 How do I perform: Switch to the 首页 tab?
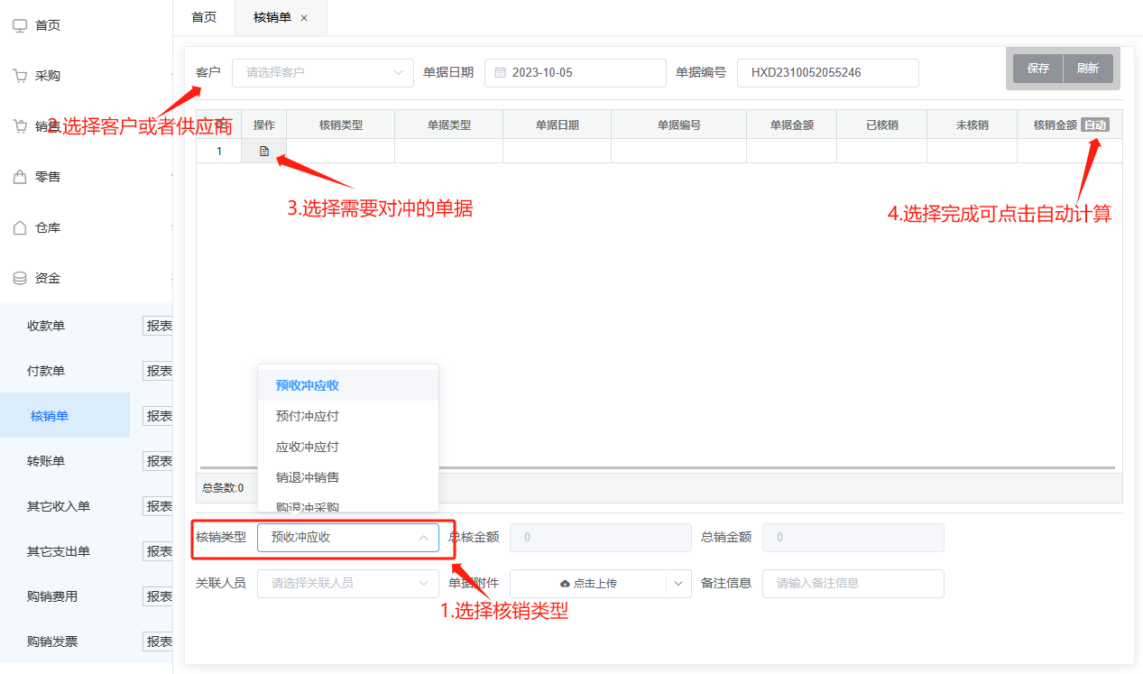click(x=204, y=17)
